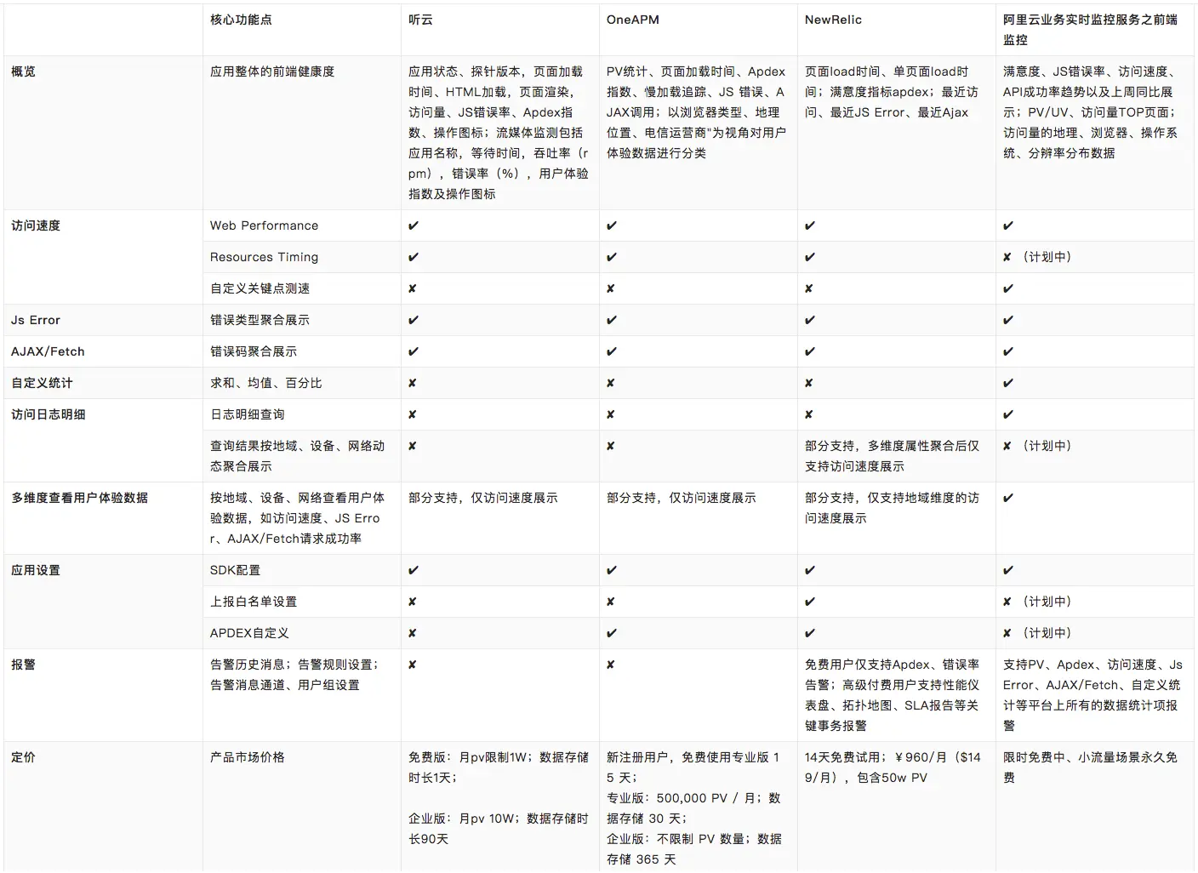Click 听云 overview cell starting 应用状态、探针版本
The image size is (1198, 873).
point(499,133)
